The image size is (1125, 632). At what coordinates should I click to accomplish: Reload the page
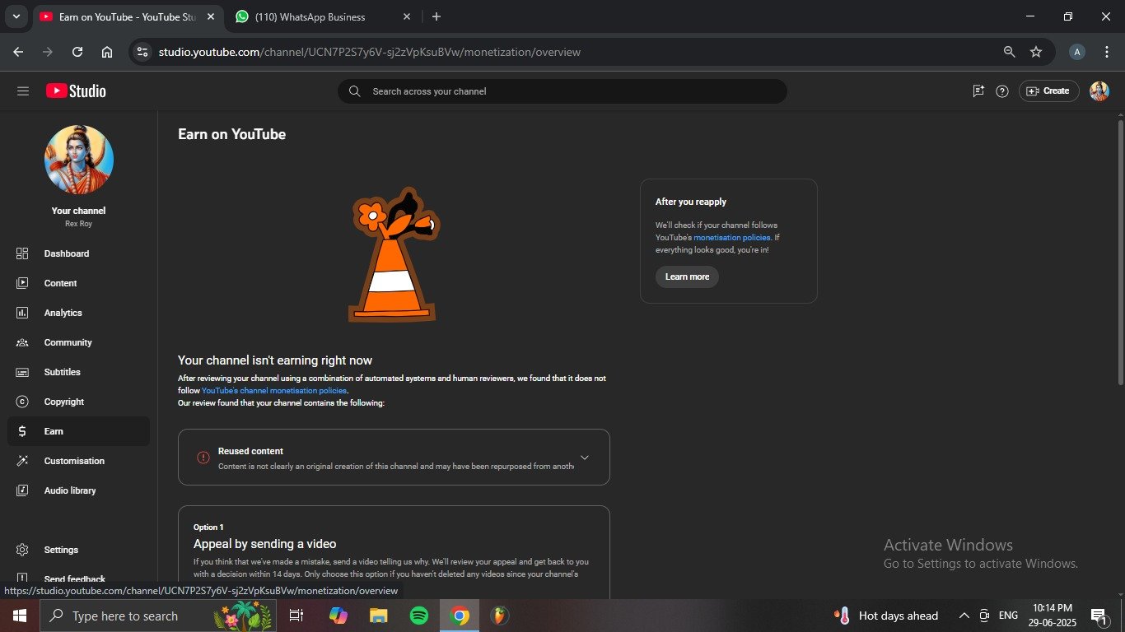pos(77,52)
